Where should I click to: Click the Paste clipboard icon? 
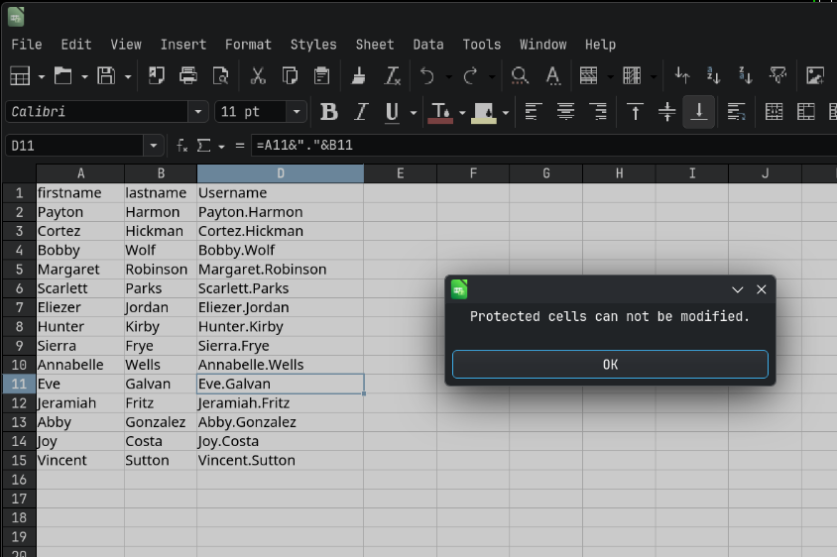(x=321, y=75)
